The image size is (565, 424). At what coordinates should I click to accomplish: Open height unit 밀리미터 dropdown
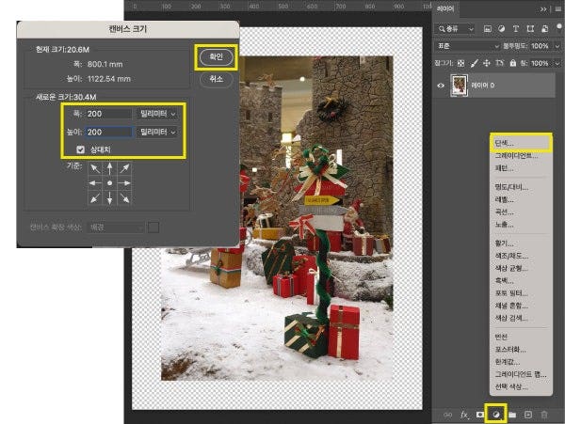click(x=157, y=132)
